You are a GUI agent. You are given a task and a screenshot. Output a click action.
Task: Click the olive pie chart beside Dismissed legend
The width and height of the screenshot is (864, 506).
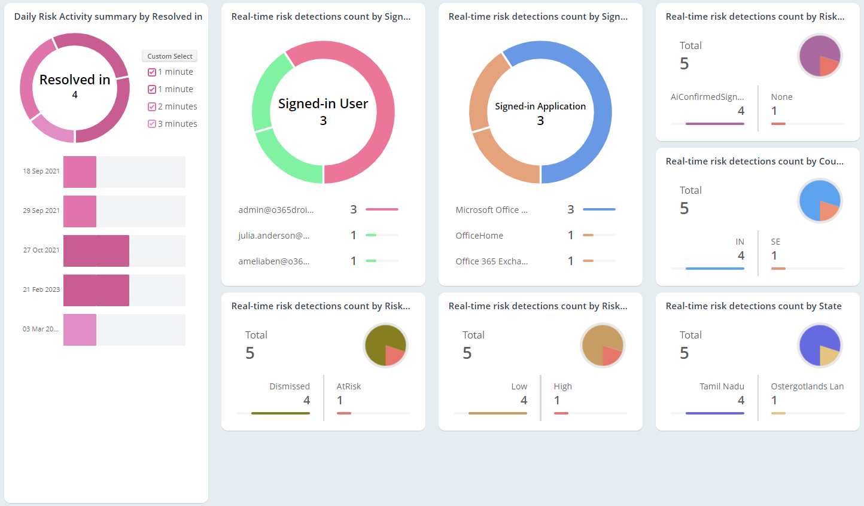tap(386, 345)
